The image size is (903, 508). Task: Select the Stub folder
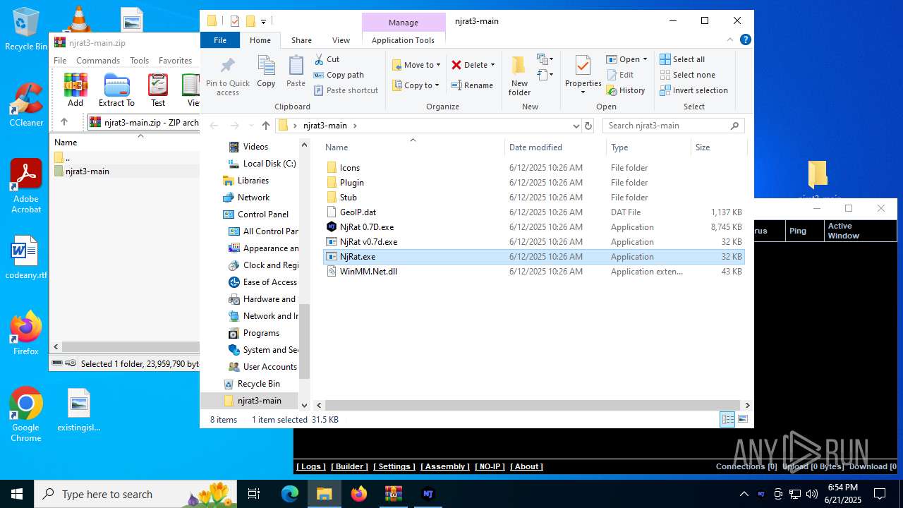coord(533,198)
